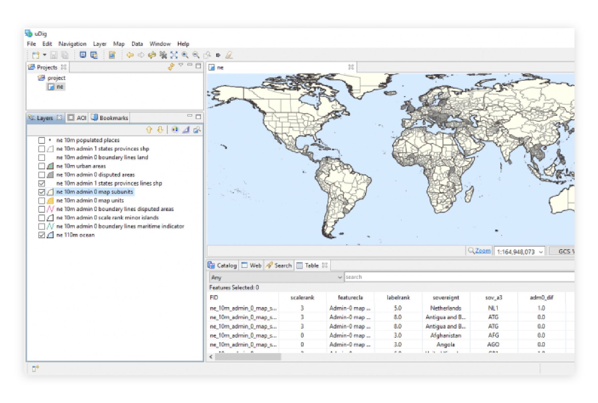Screen dimensions: 598x403
Task: Open the search field dropdown showing Any
Action: 340,277
